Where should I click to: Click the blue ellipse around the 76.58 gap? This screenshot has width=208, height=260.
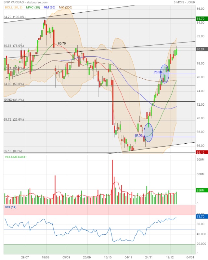pos(164,74)
